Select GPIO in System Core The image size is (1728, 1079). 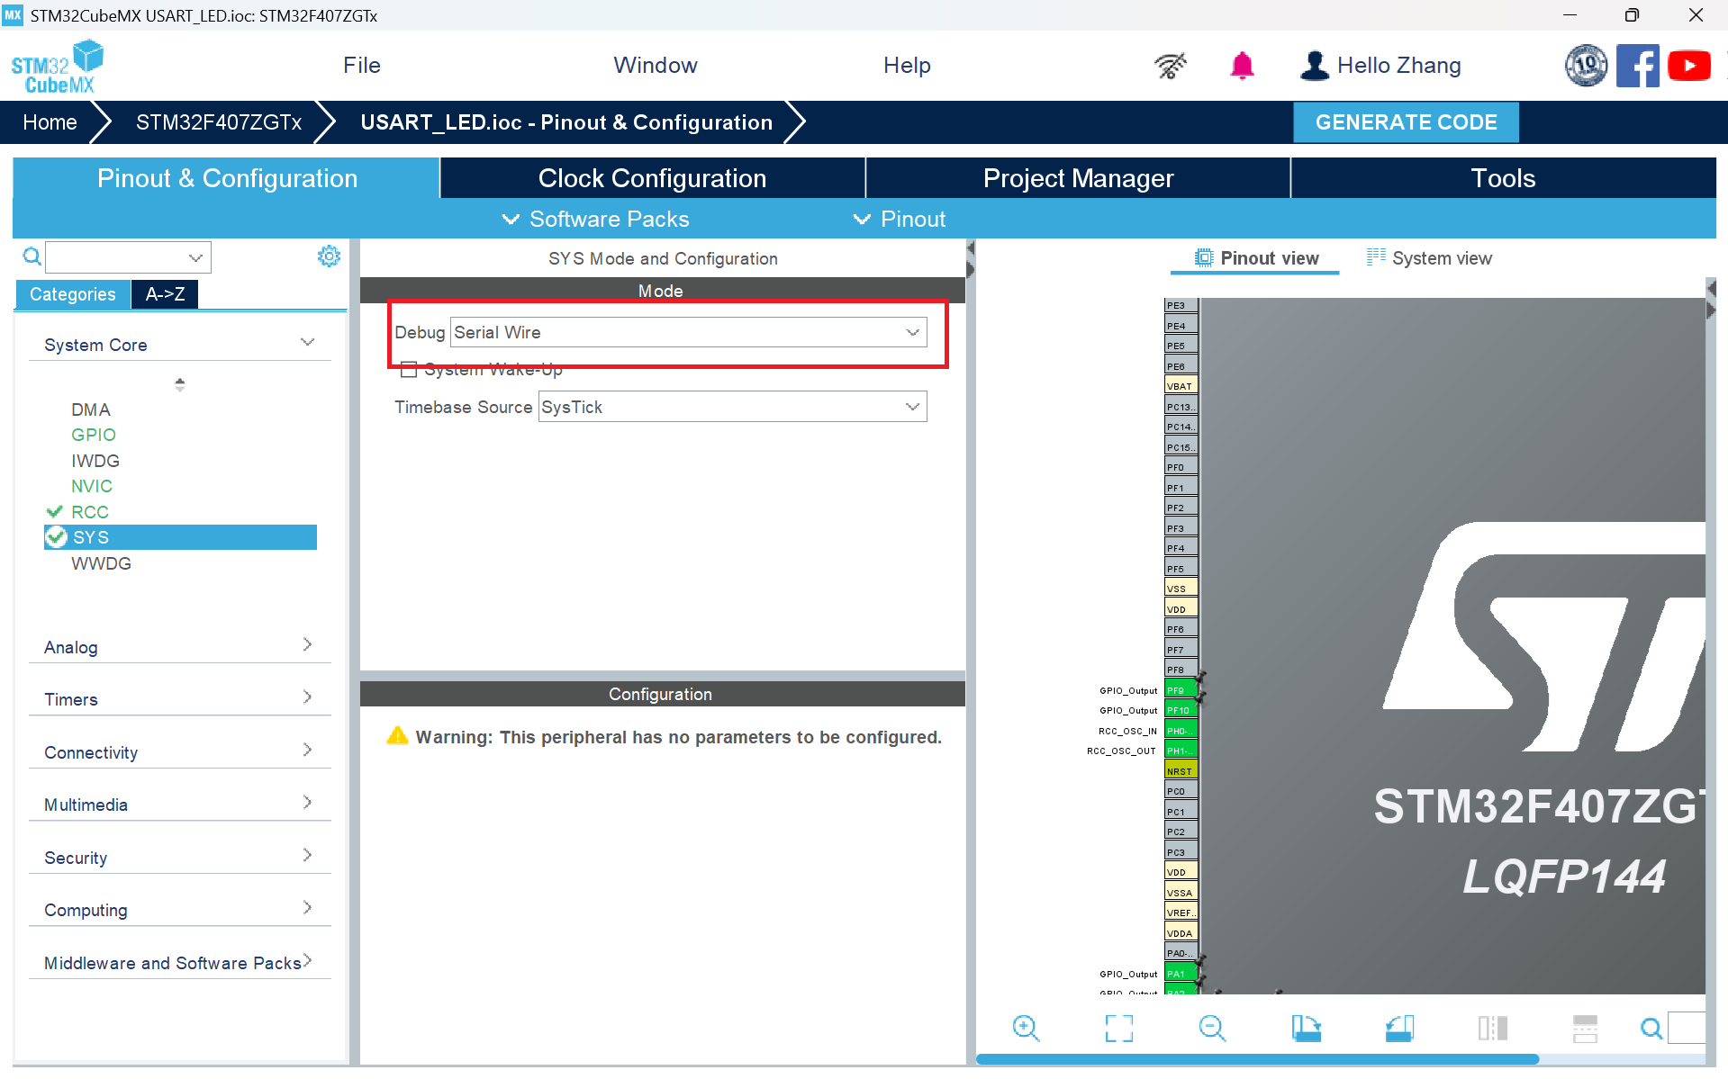click(x=94, y=435)
